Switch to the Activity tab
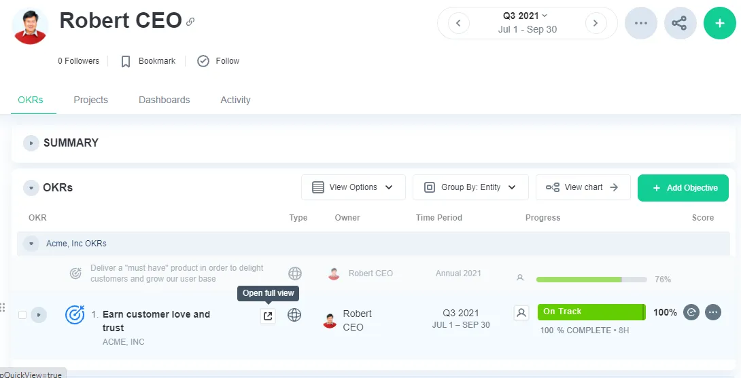Screen dimensions: 741x378 [x=235, y=100]
